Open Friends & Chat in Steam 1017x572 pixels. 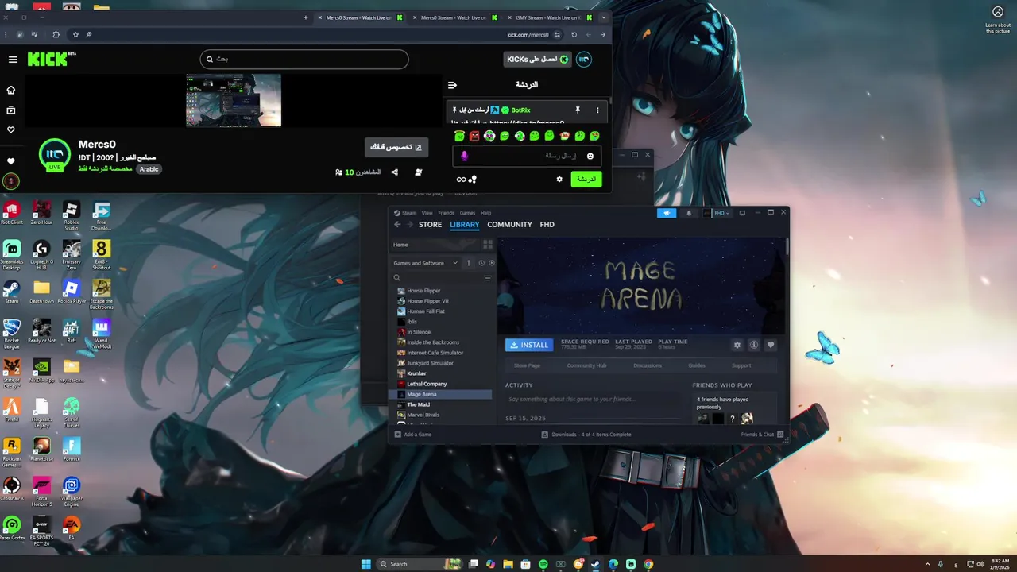point(763,435)
